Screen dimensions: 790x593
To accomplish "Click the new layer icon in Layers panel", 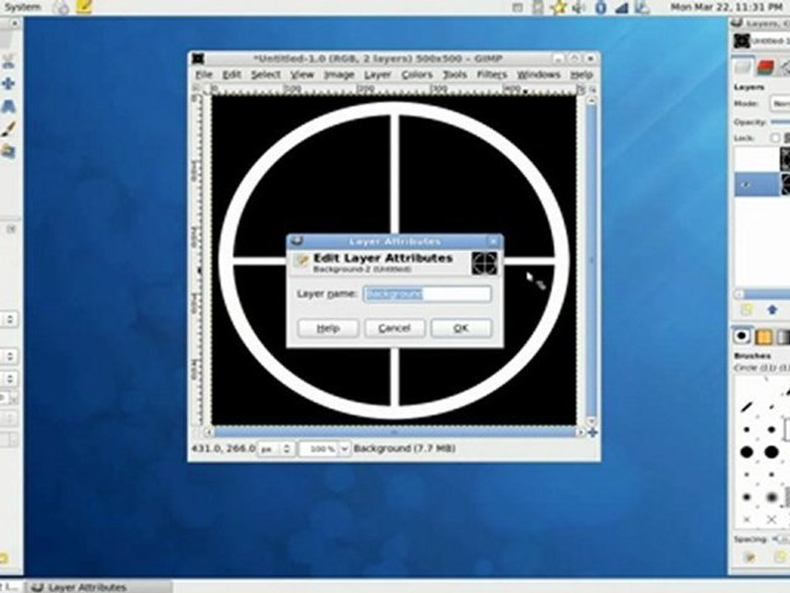I will tap(746, 310).
